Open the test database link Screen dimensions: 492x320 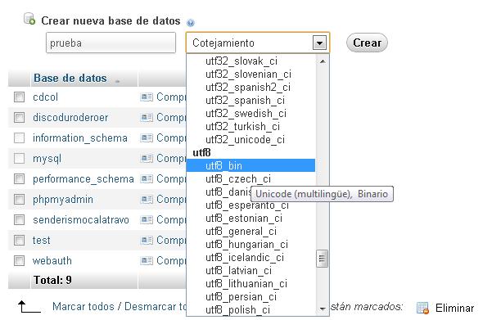[42, 240]
